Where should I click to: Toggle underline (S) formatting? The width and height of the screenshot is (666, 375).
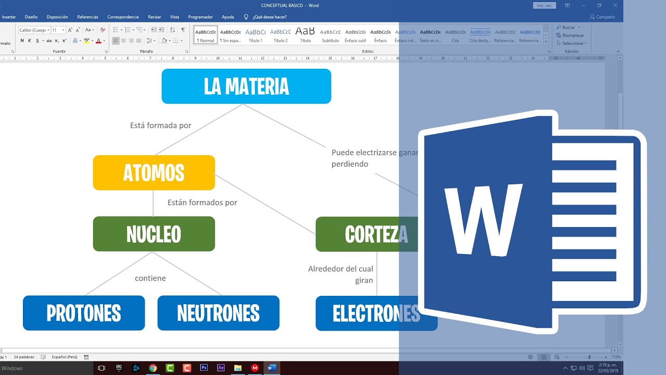37,41
